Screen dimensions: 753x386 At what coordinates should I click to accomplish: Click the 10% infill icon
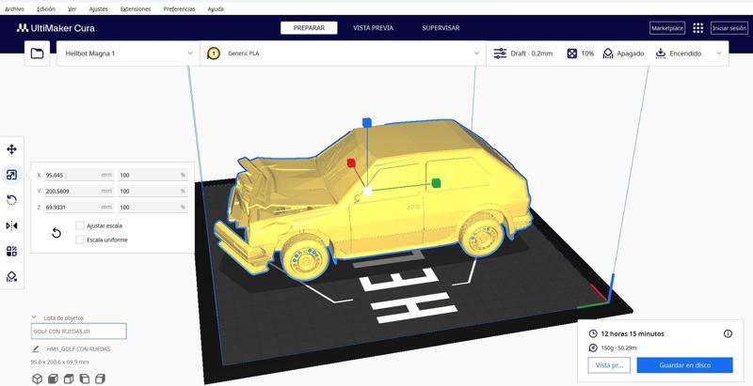(571, 54)
